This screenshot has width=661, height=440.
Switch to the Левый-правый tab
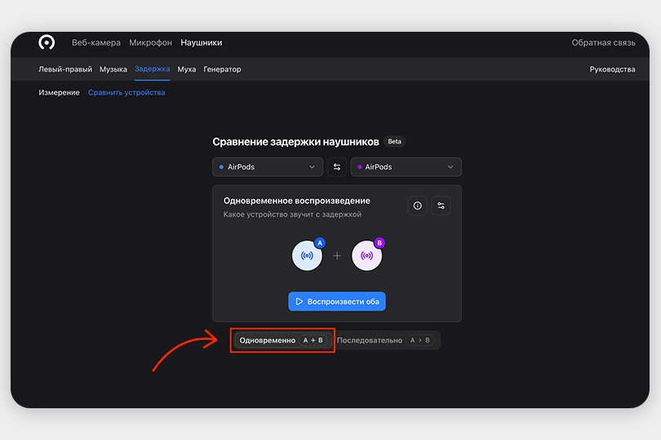65,69
